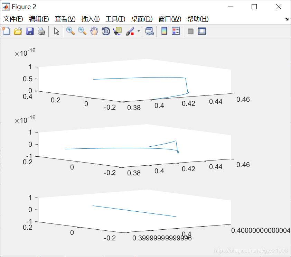Open the 工具(T) menu
291x257 pixels.
(x=115, y=19)
